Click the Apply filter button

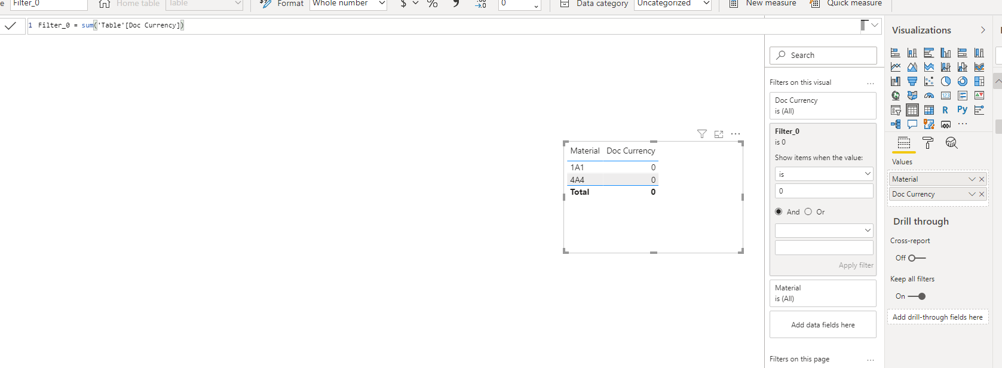pyautogui.click(x=856, y=265)
